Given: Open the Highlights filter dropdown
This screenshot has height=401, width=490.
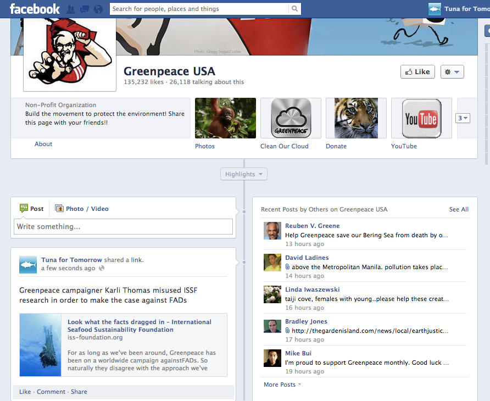Looking at the screenshot, I should [244, 174].
